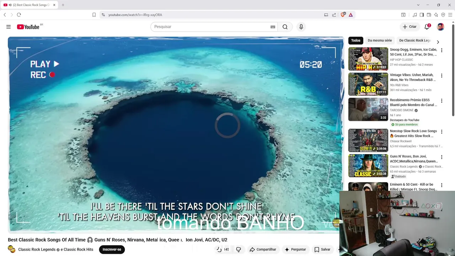Reload the page with the refresh icon
The height and width of the screenshot is (256, 455).
tap(19, 15)
